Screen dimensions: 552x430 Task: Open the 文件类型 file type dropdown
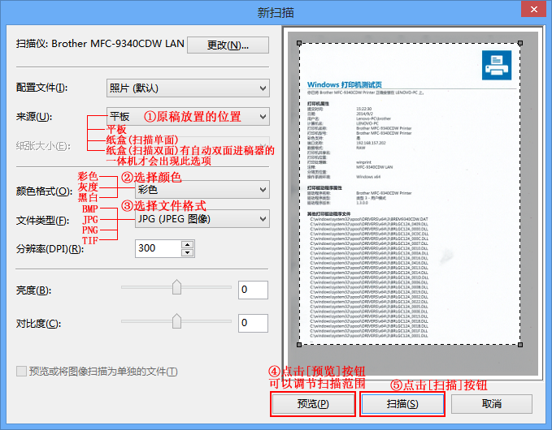click(x=202, y=219)
